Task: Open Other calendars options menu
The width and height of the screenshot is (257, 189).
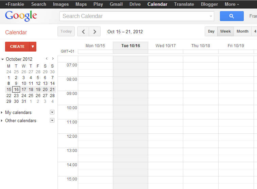Action: [52, 120]
